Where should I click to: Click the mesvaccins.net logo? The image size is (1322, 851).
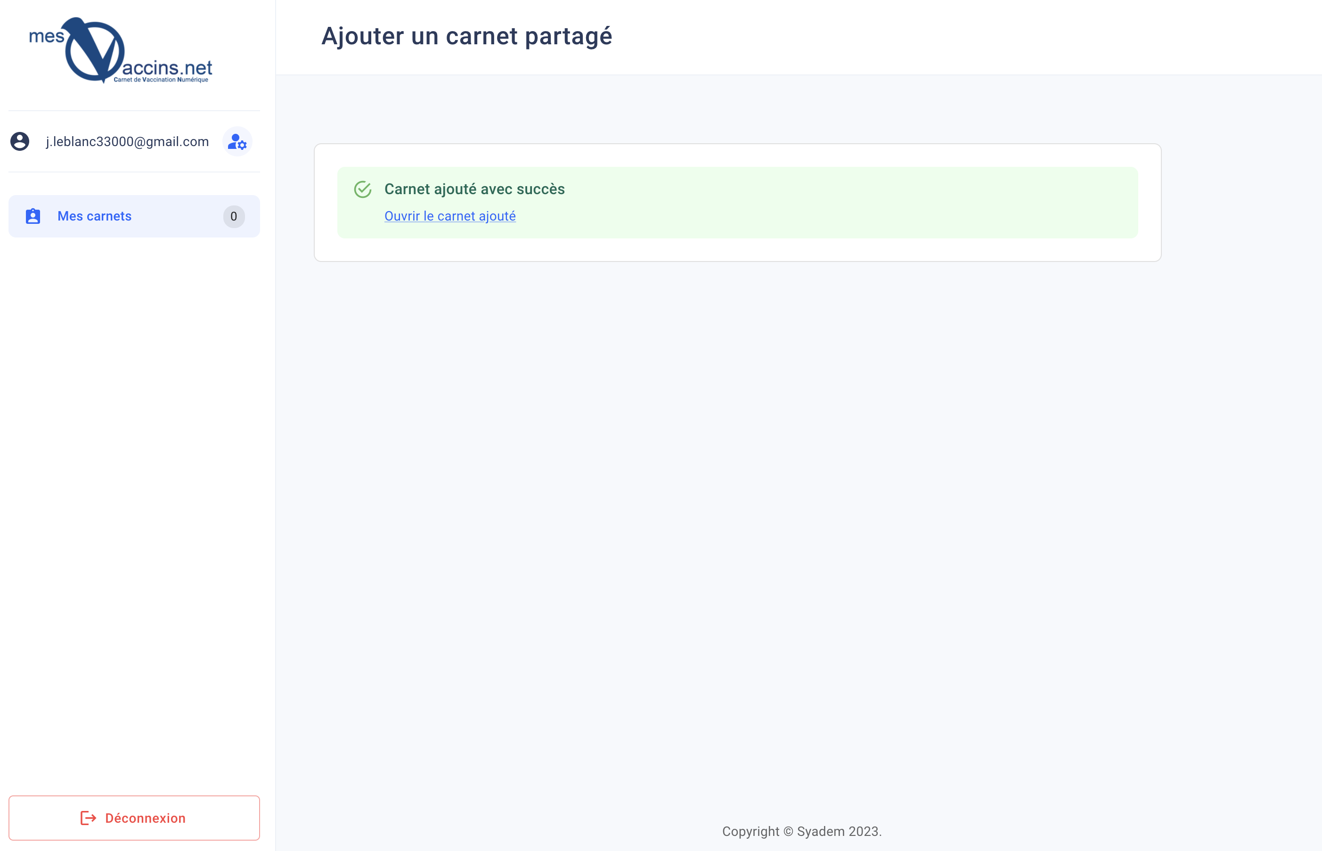point(121,50)
